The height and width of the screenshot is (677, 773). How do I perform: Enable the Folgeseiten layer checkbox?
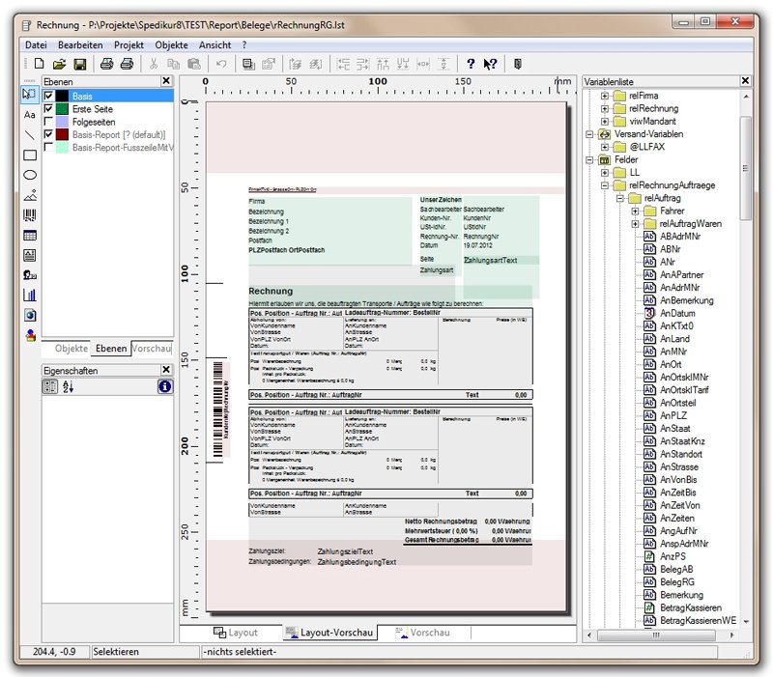[49, 122]
